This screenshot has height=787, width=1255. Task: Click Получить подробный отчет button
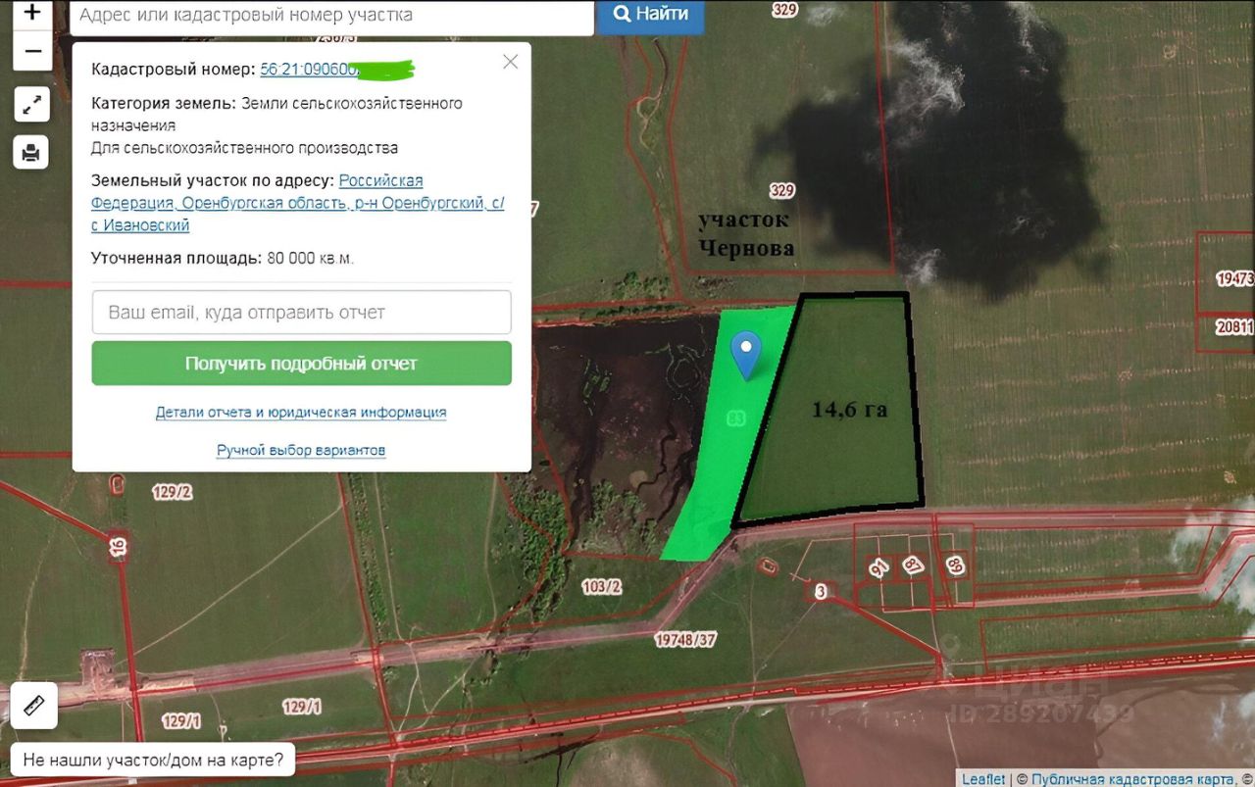coord(302,364)
